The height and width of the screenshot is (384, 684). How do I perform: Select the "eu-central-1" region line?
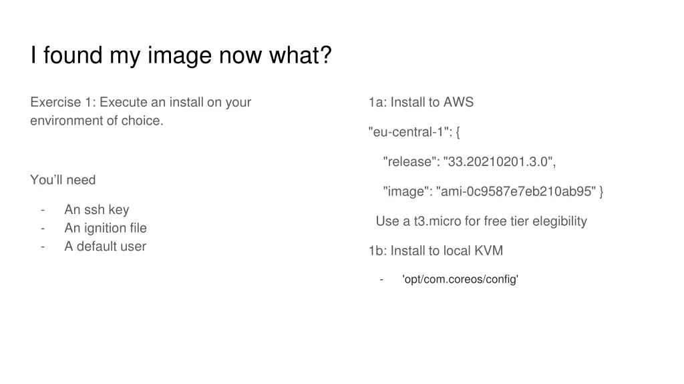tap(414, 132)
